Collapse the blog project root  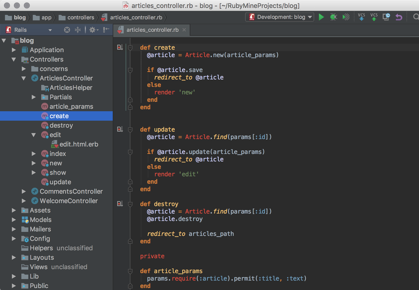pyautogui.click(x=4, y=41)
